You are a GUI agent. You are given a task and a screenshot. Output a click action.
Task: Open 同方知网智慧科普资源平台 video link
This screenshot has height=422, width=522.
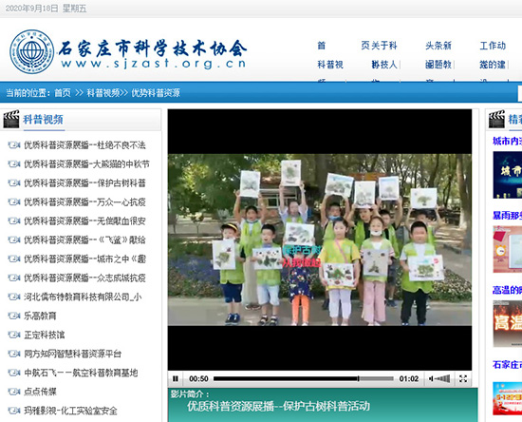[x=72, y=354]
